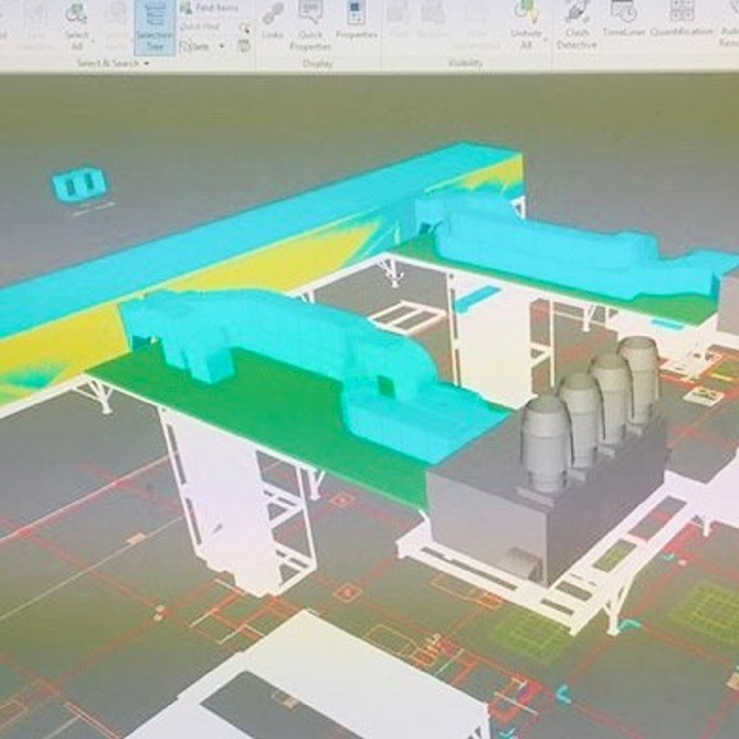This screenshot has height=739, width=739.
Task: Click the Select All icon
Action: (x=74, y=14)
